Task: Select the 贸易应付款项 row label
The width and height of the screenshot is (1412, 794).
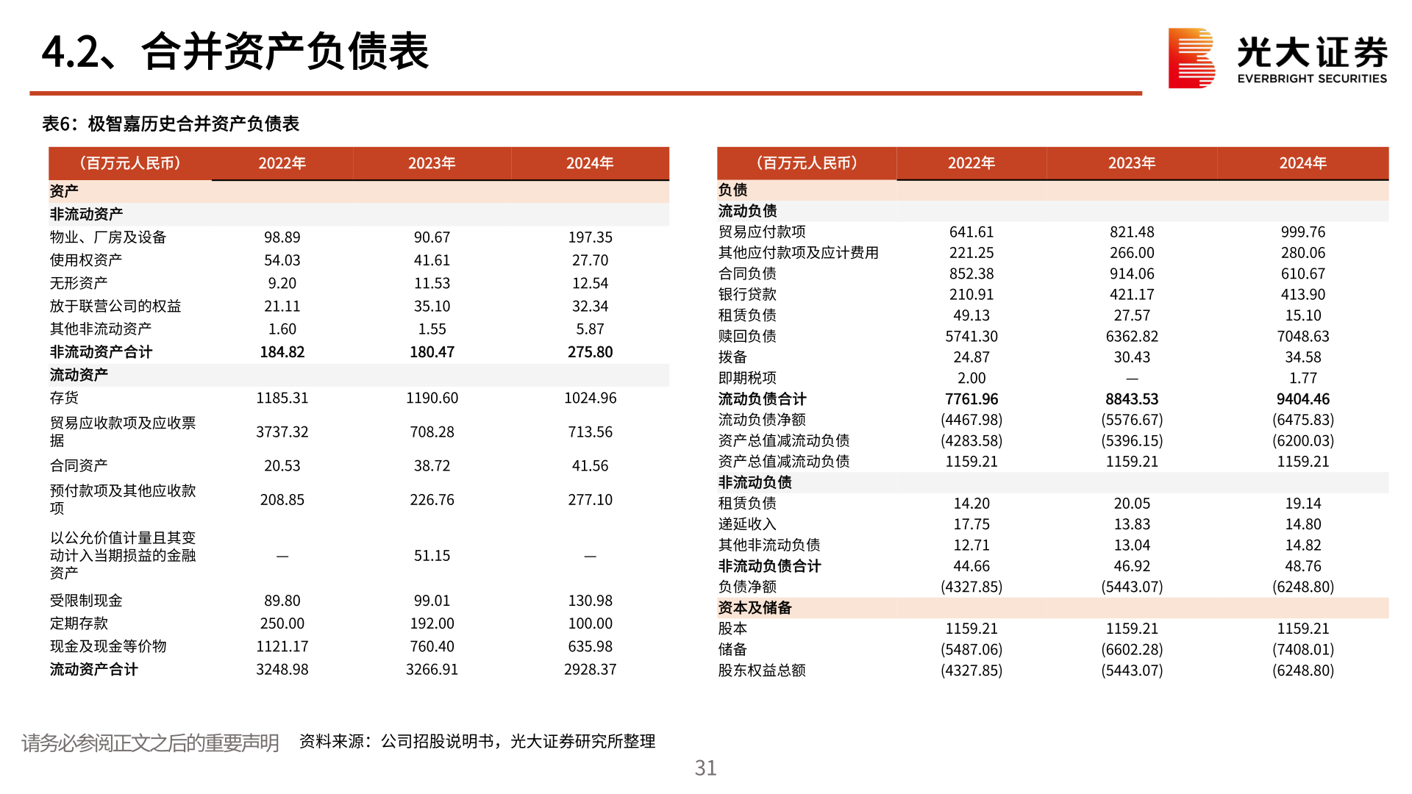Action: coord(762,232)
